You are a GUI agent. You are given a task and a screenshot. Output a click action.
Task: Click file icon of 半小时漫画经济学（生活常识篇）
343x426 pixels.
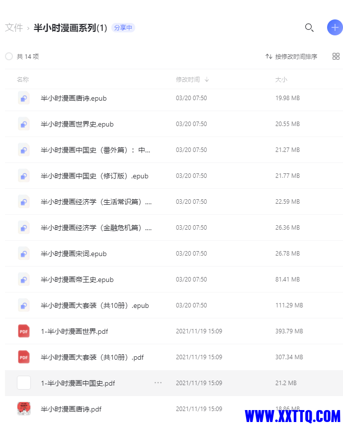click(x=24, y=202)
